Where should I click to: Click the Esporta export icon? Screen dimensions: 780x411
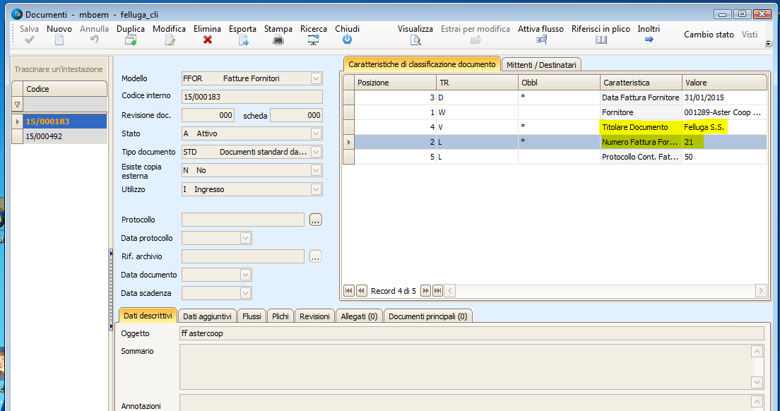coord(243,40)
